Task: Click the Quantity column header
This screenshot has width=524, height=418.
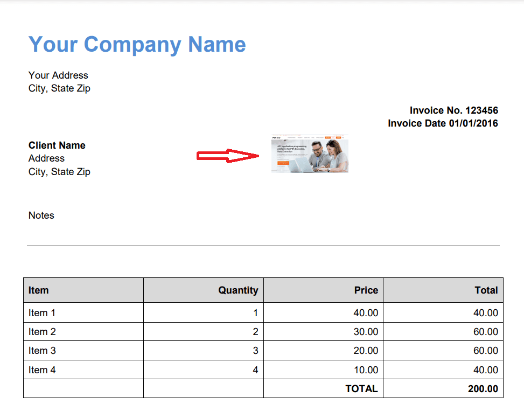Action: click(238, 290)
